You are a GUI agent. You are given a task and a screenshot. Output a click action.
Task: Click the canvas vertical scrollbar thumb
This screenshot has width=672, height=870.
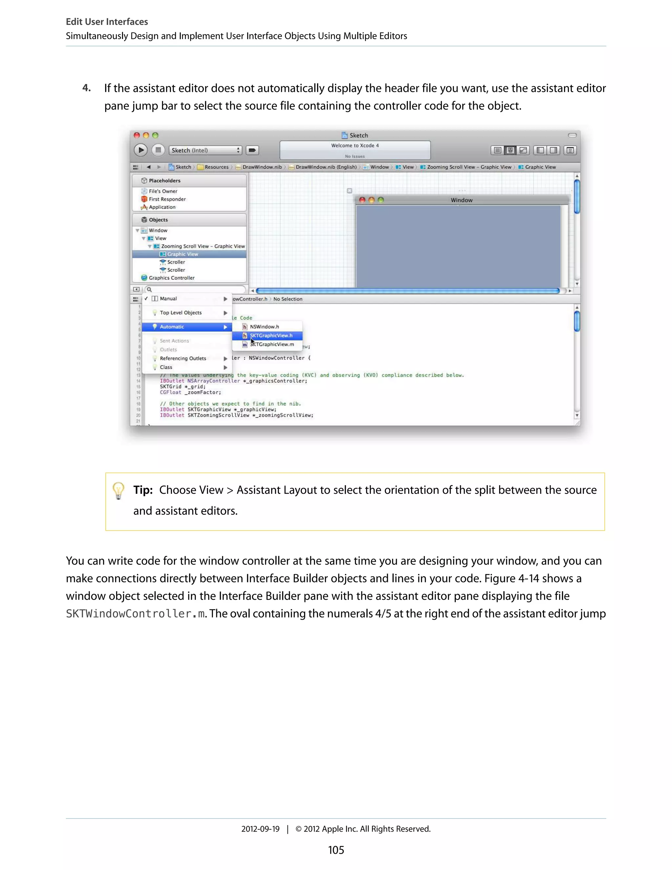(577, 197)
